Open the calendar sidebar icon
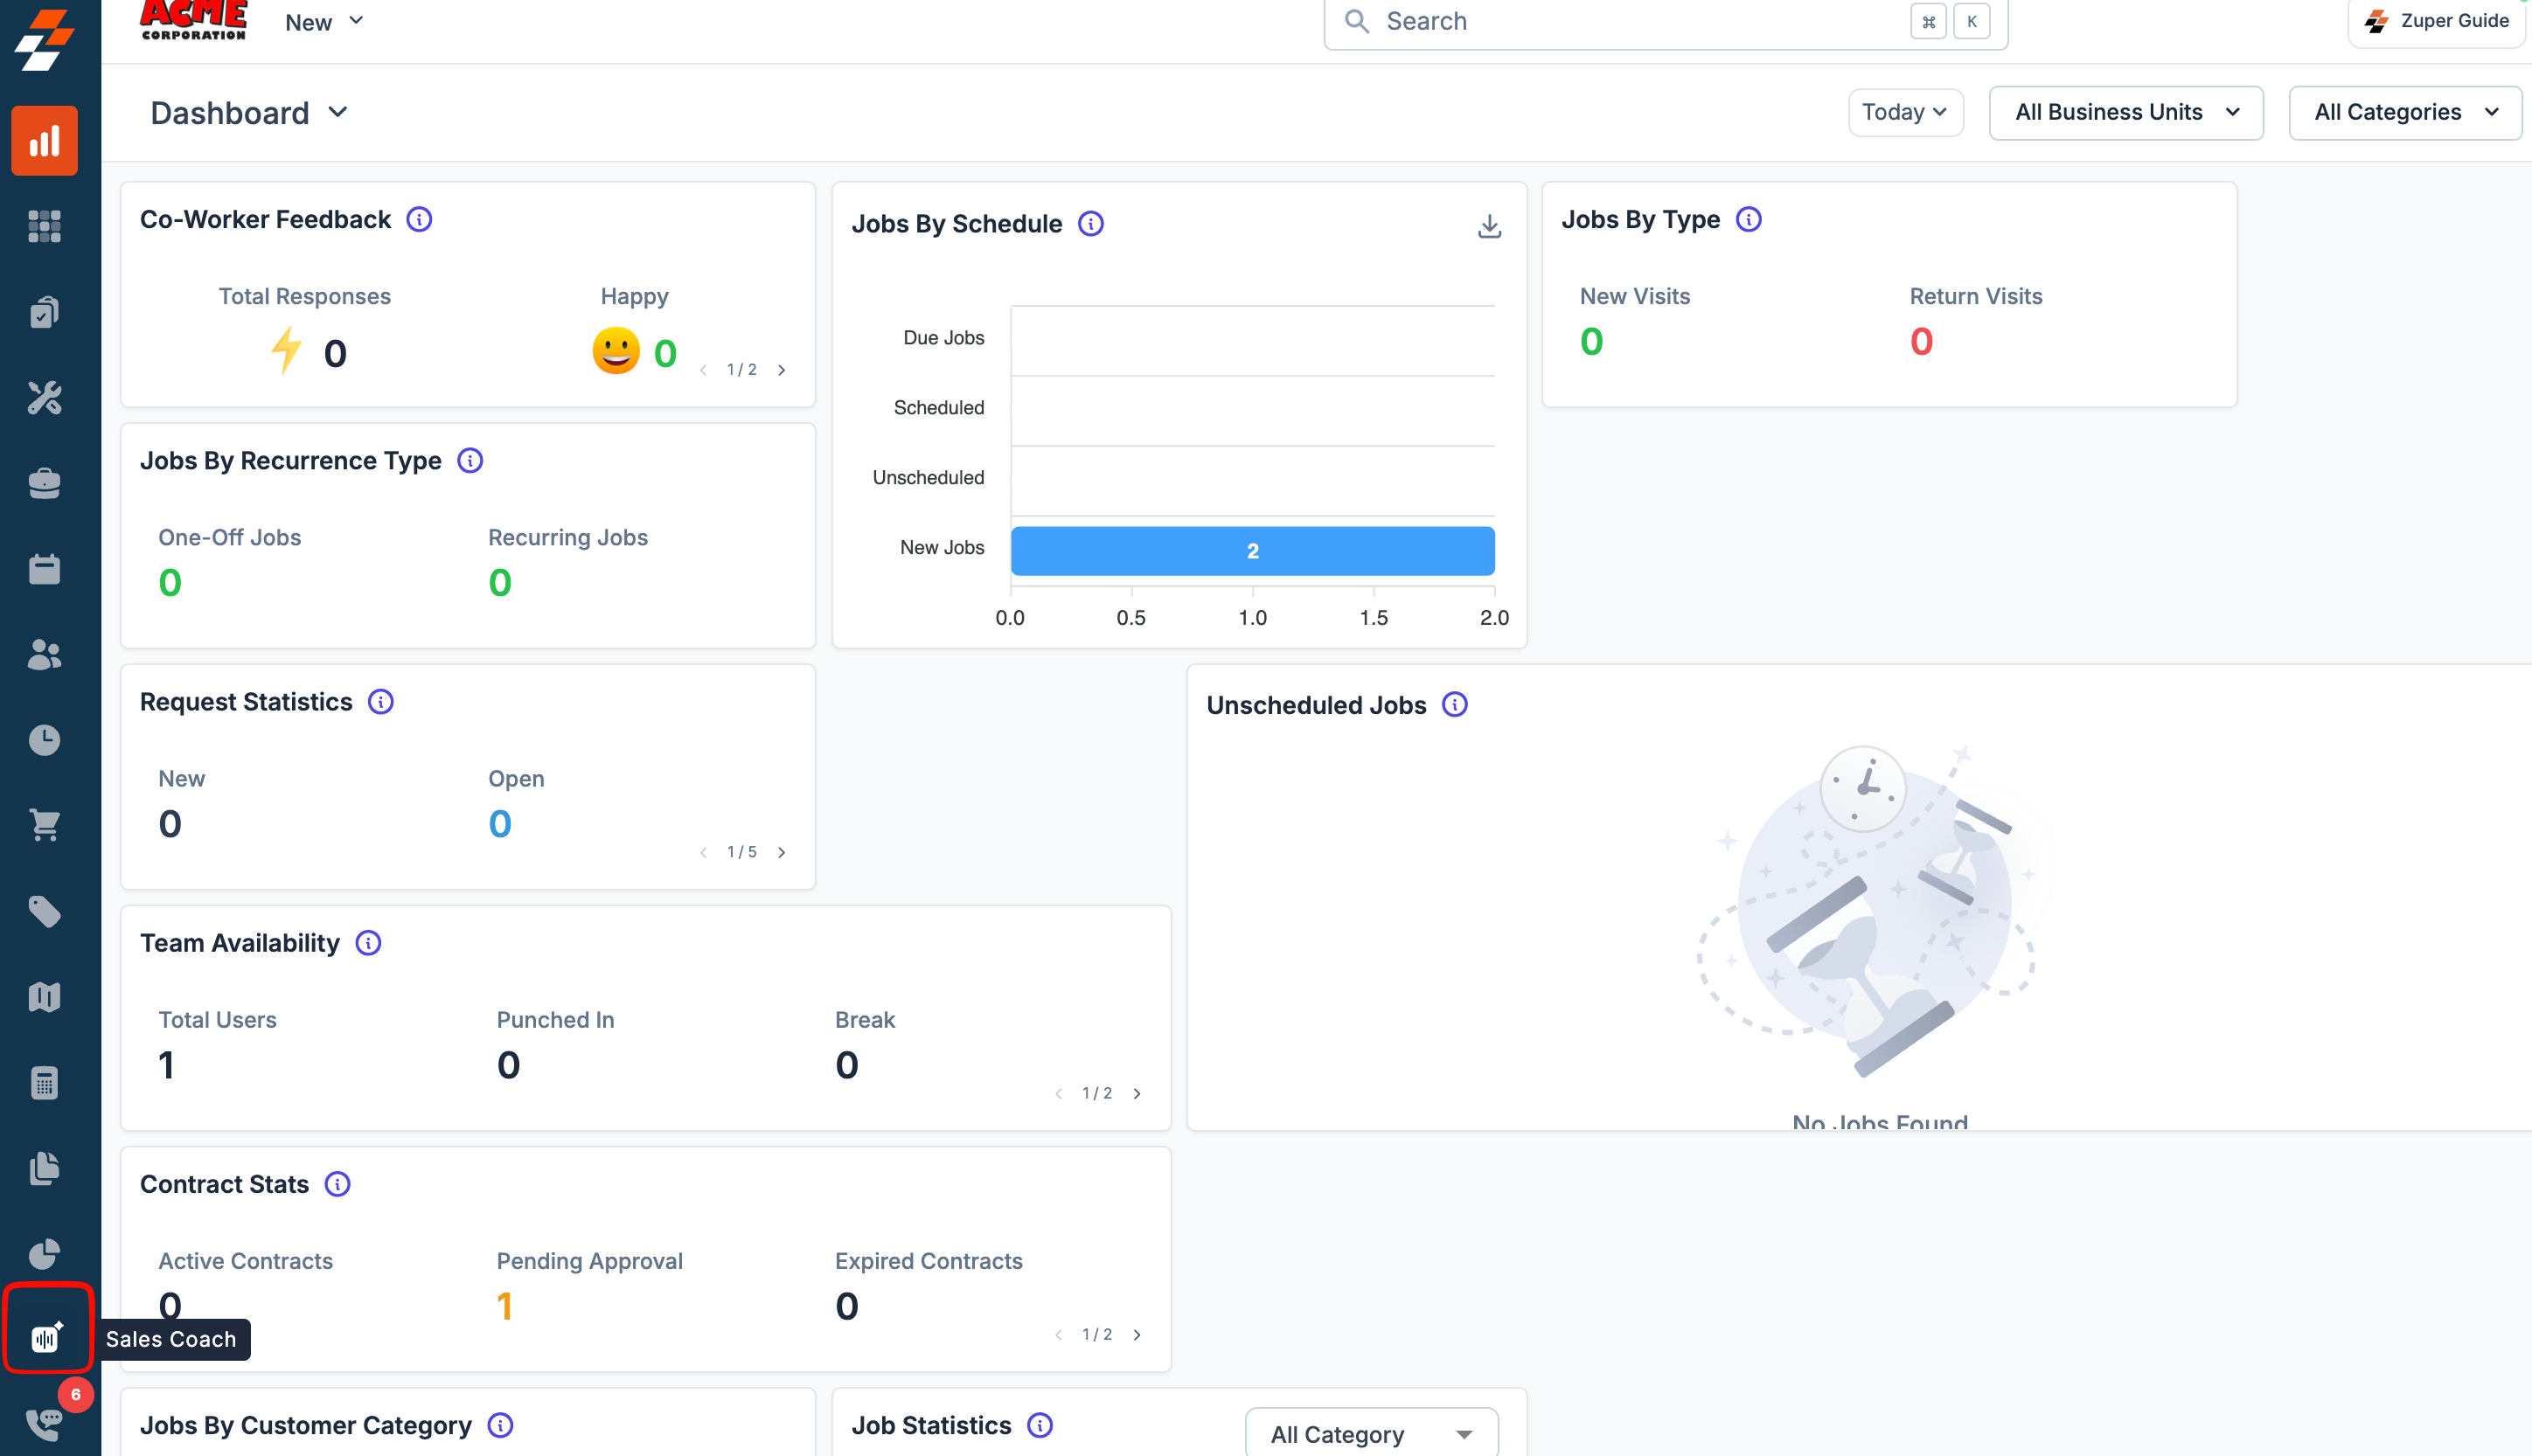Screen dimensions: 2532x1456 click(x=44, y=569)
